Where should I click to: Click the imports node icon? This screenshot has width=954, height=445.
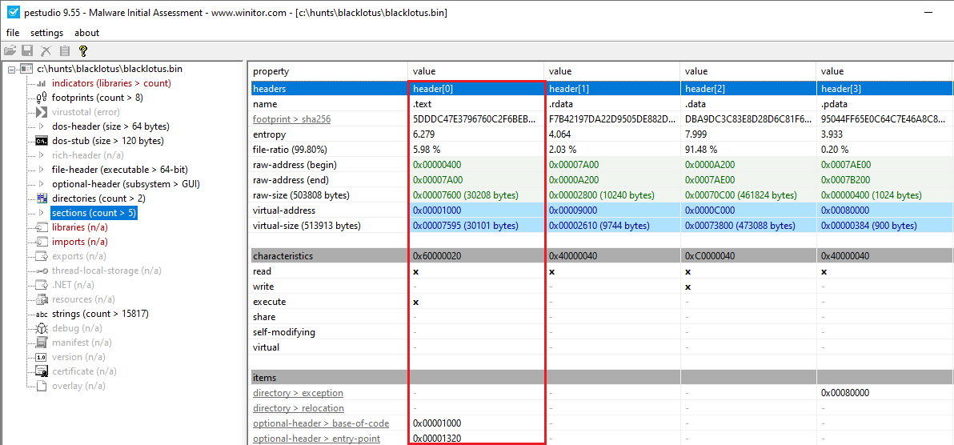coord(42,242)
